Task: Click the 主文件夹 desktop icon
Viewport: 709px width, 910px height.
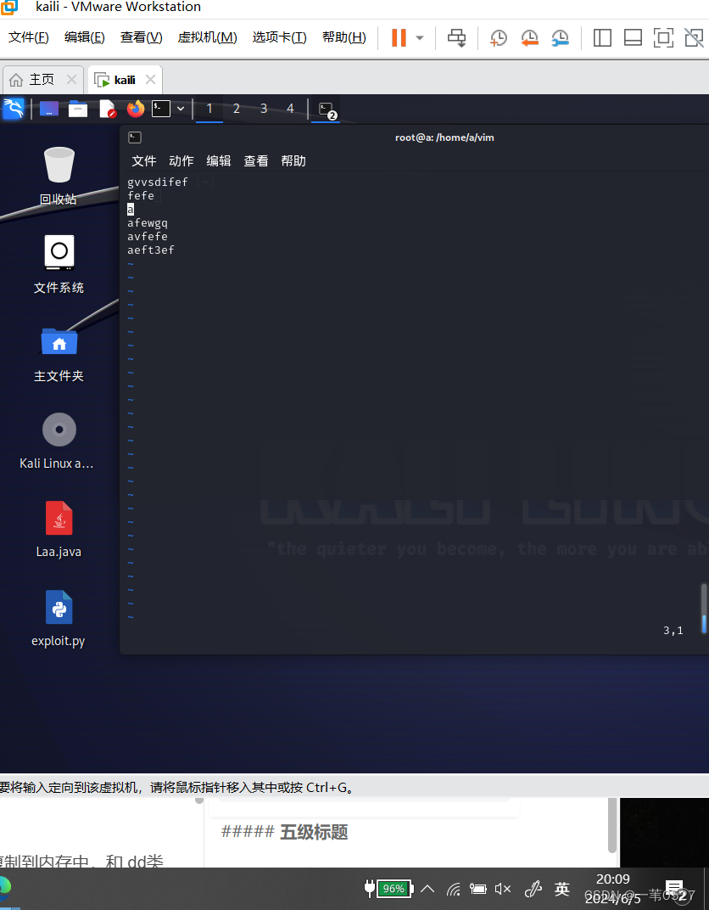Action: pyautogui.click(x=59, y=353)
